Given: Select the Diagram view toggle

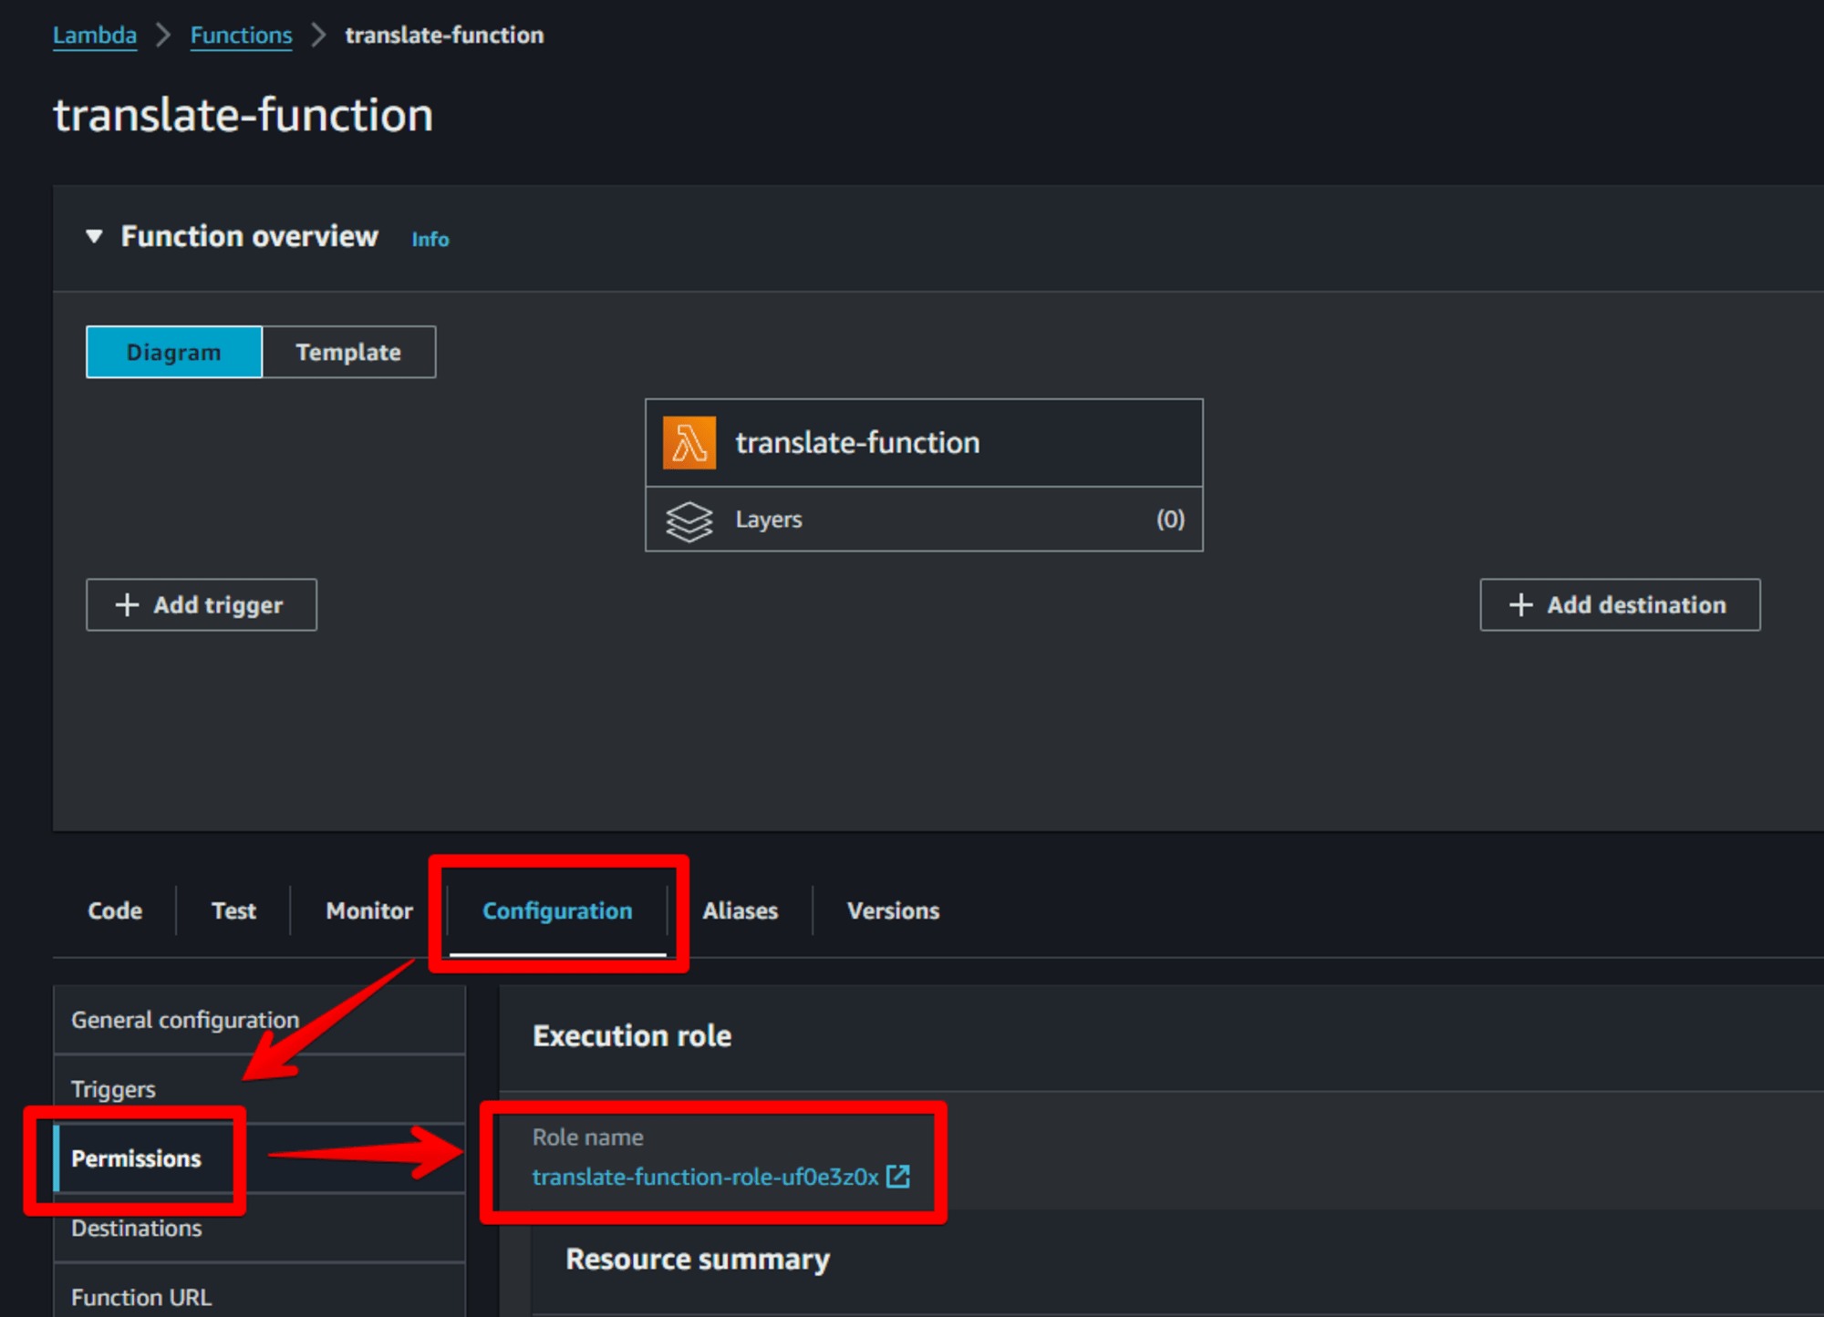Looking at the screenshot, I should click(174, 352).
